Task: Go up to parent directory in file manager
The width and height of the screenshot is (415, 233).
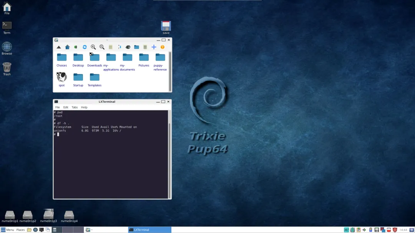Action: coord(59,47)
